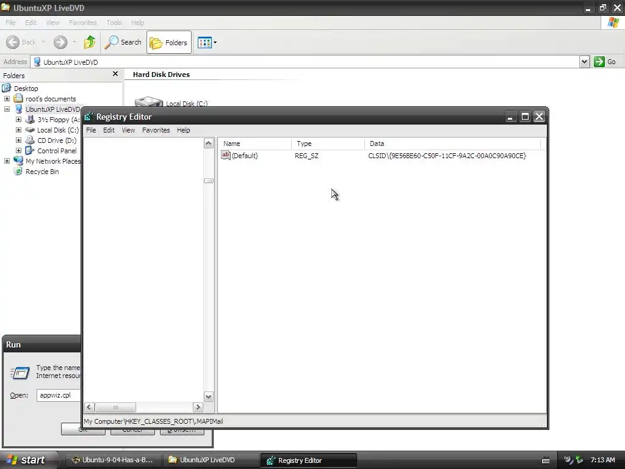Click the (Default) value string icon
Screen dimensions: 625x469
(226, 155)
